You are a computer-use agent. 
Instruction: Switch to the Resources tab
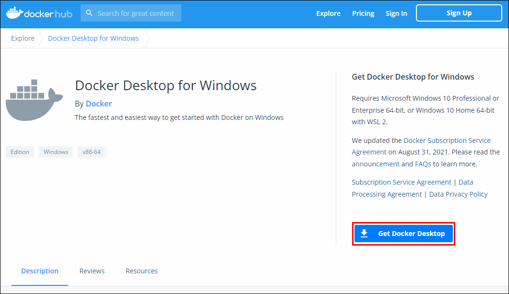(x=142, y=271)
